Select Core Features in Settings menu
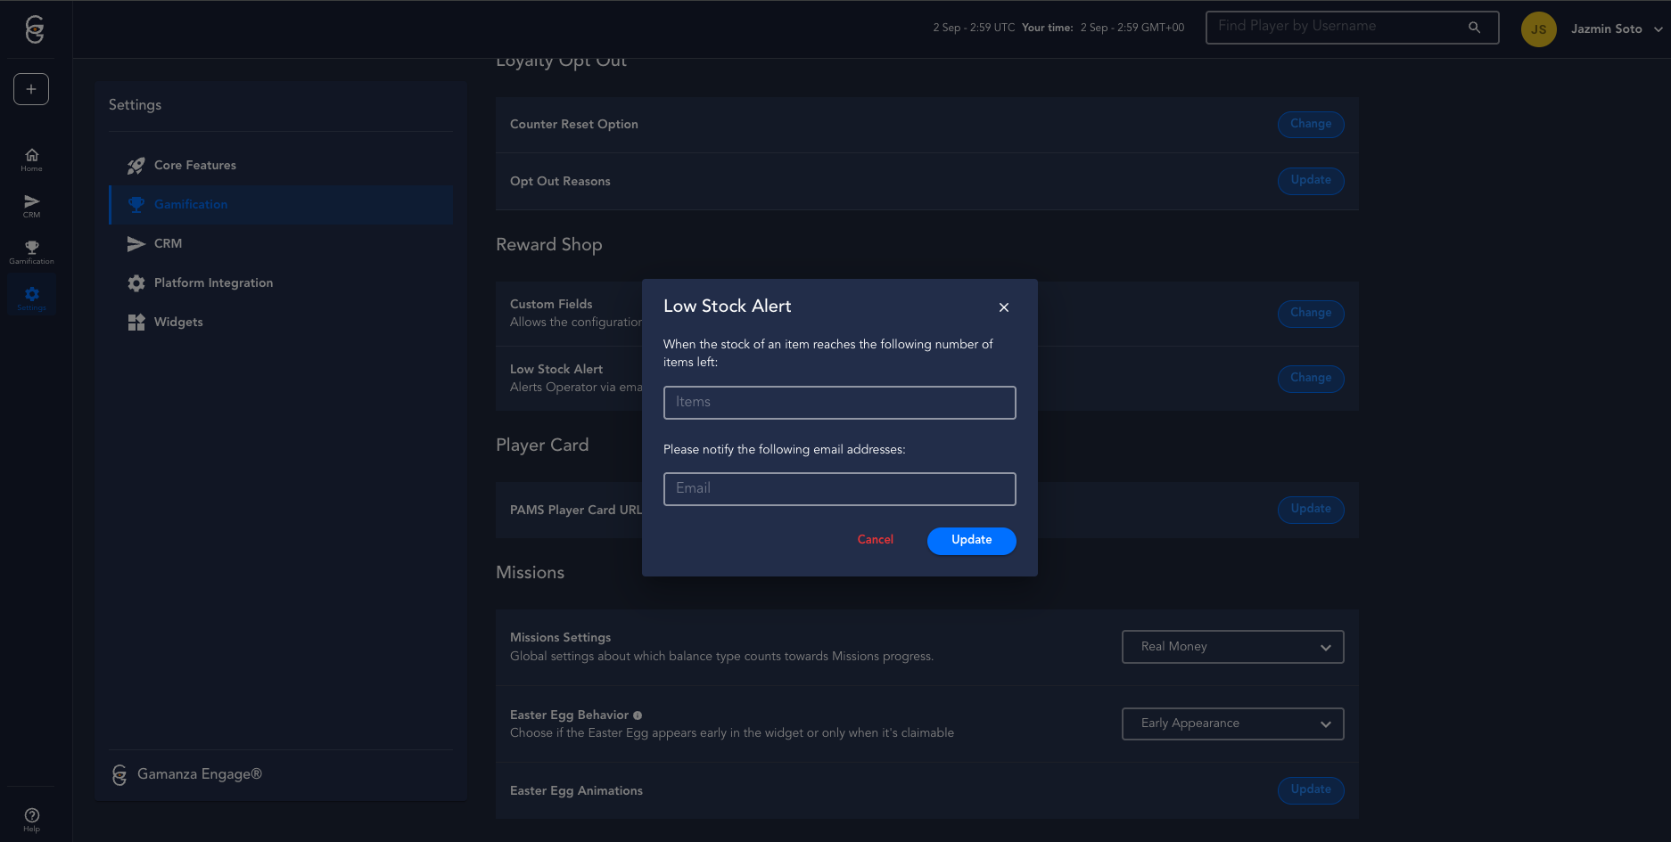 click(x=195, y=166)
